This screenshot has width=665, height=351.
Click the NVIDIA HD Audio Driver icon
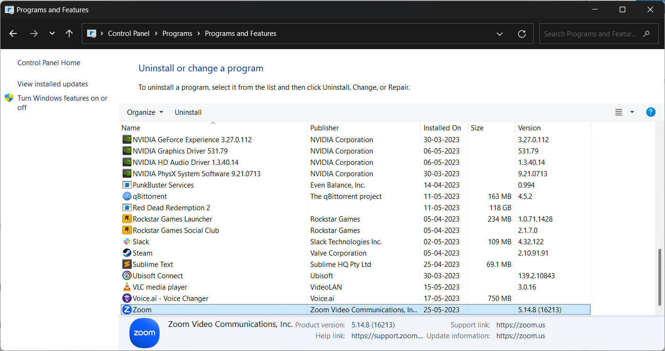(x=127, y=163)
